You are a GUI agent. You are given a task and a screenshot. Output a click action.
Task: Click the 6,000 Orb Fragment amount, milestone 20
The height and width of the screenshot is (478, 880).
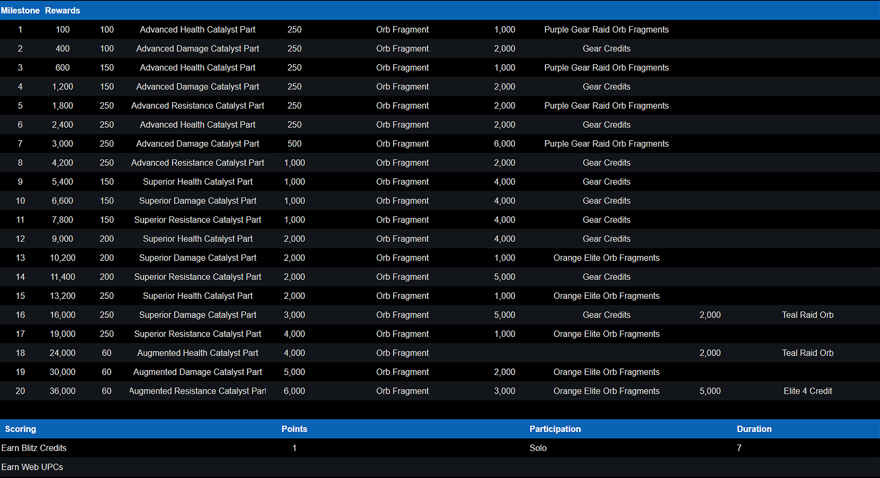coord(294,391)
